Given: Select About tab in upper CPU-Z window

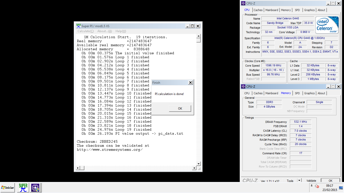Looking at the screenshot, I should point(321,10).
